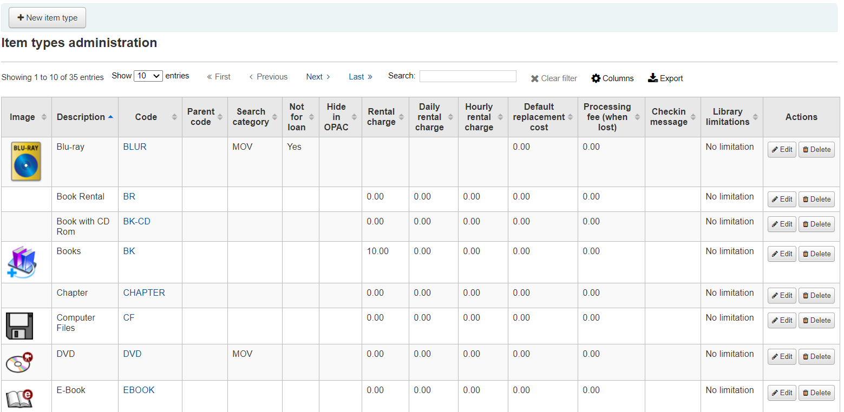This screenshot has height=412, width=844.
Task: Clear the table filter
Action: (x=554, y=78)
